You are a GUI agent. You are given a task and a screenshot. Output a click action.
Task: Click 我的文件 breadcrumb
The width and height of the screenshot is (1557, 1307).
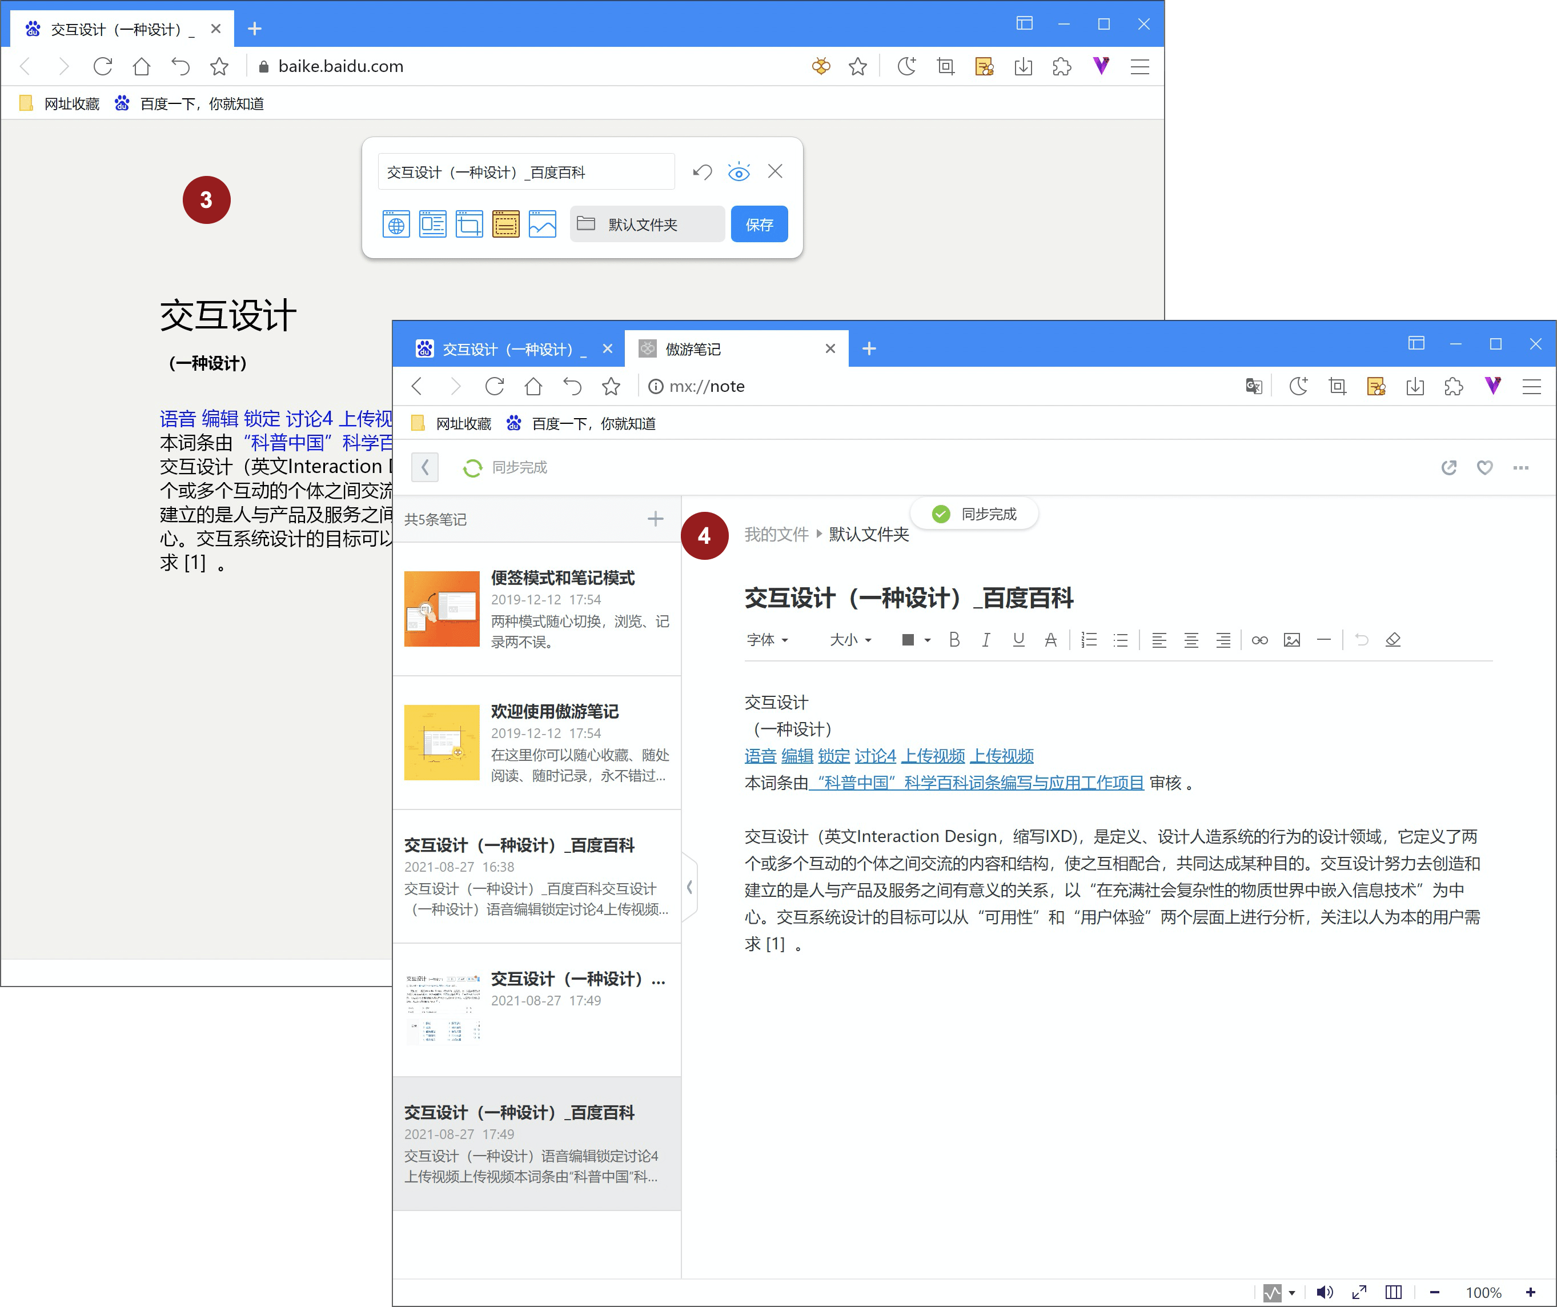pos(776,535)
